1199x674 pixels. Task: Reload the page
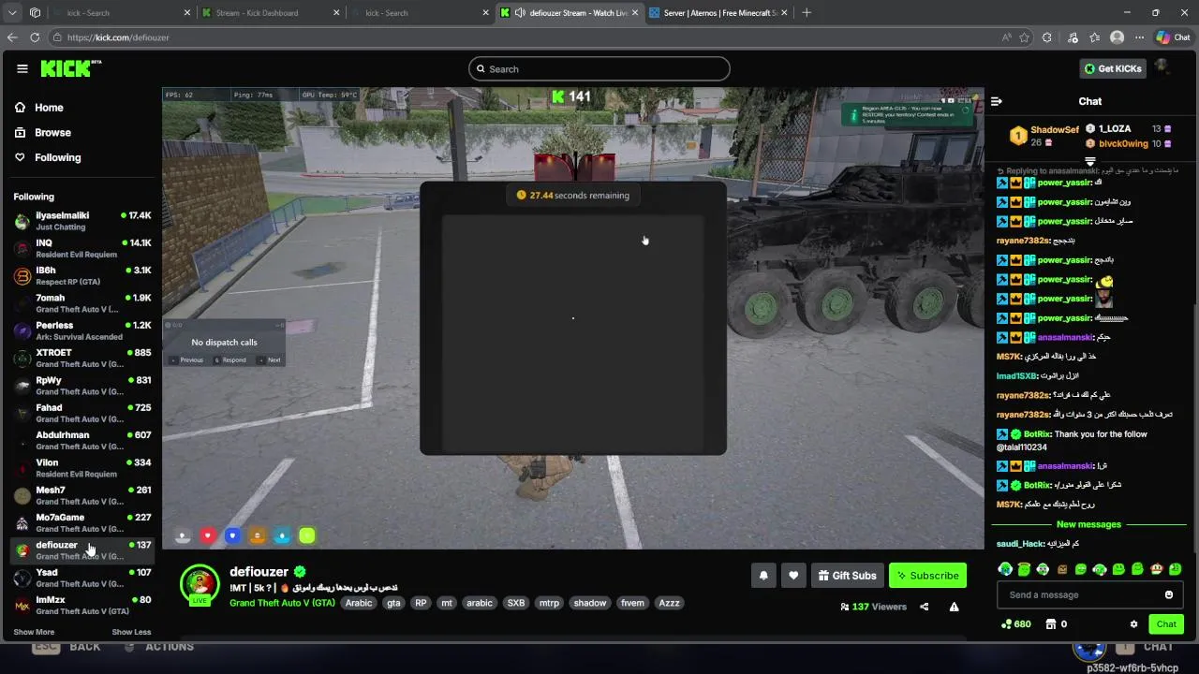click(x=35, y=37)
